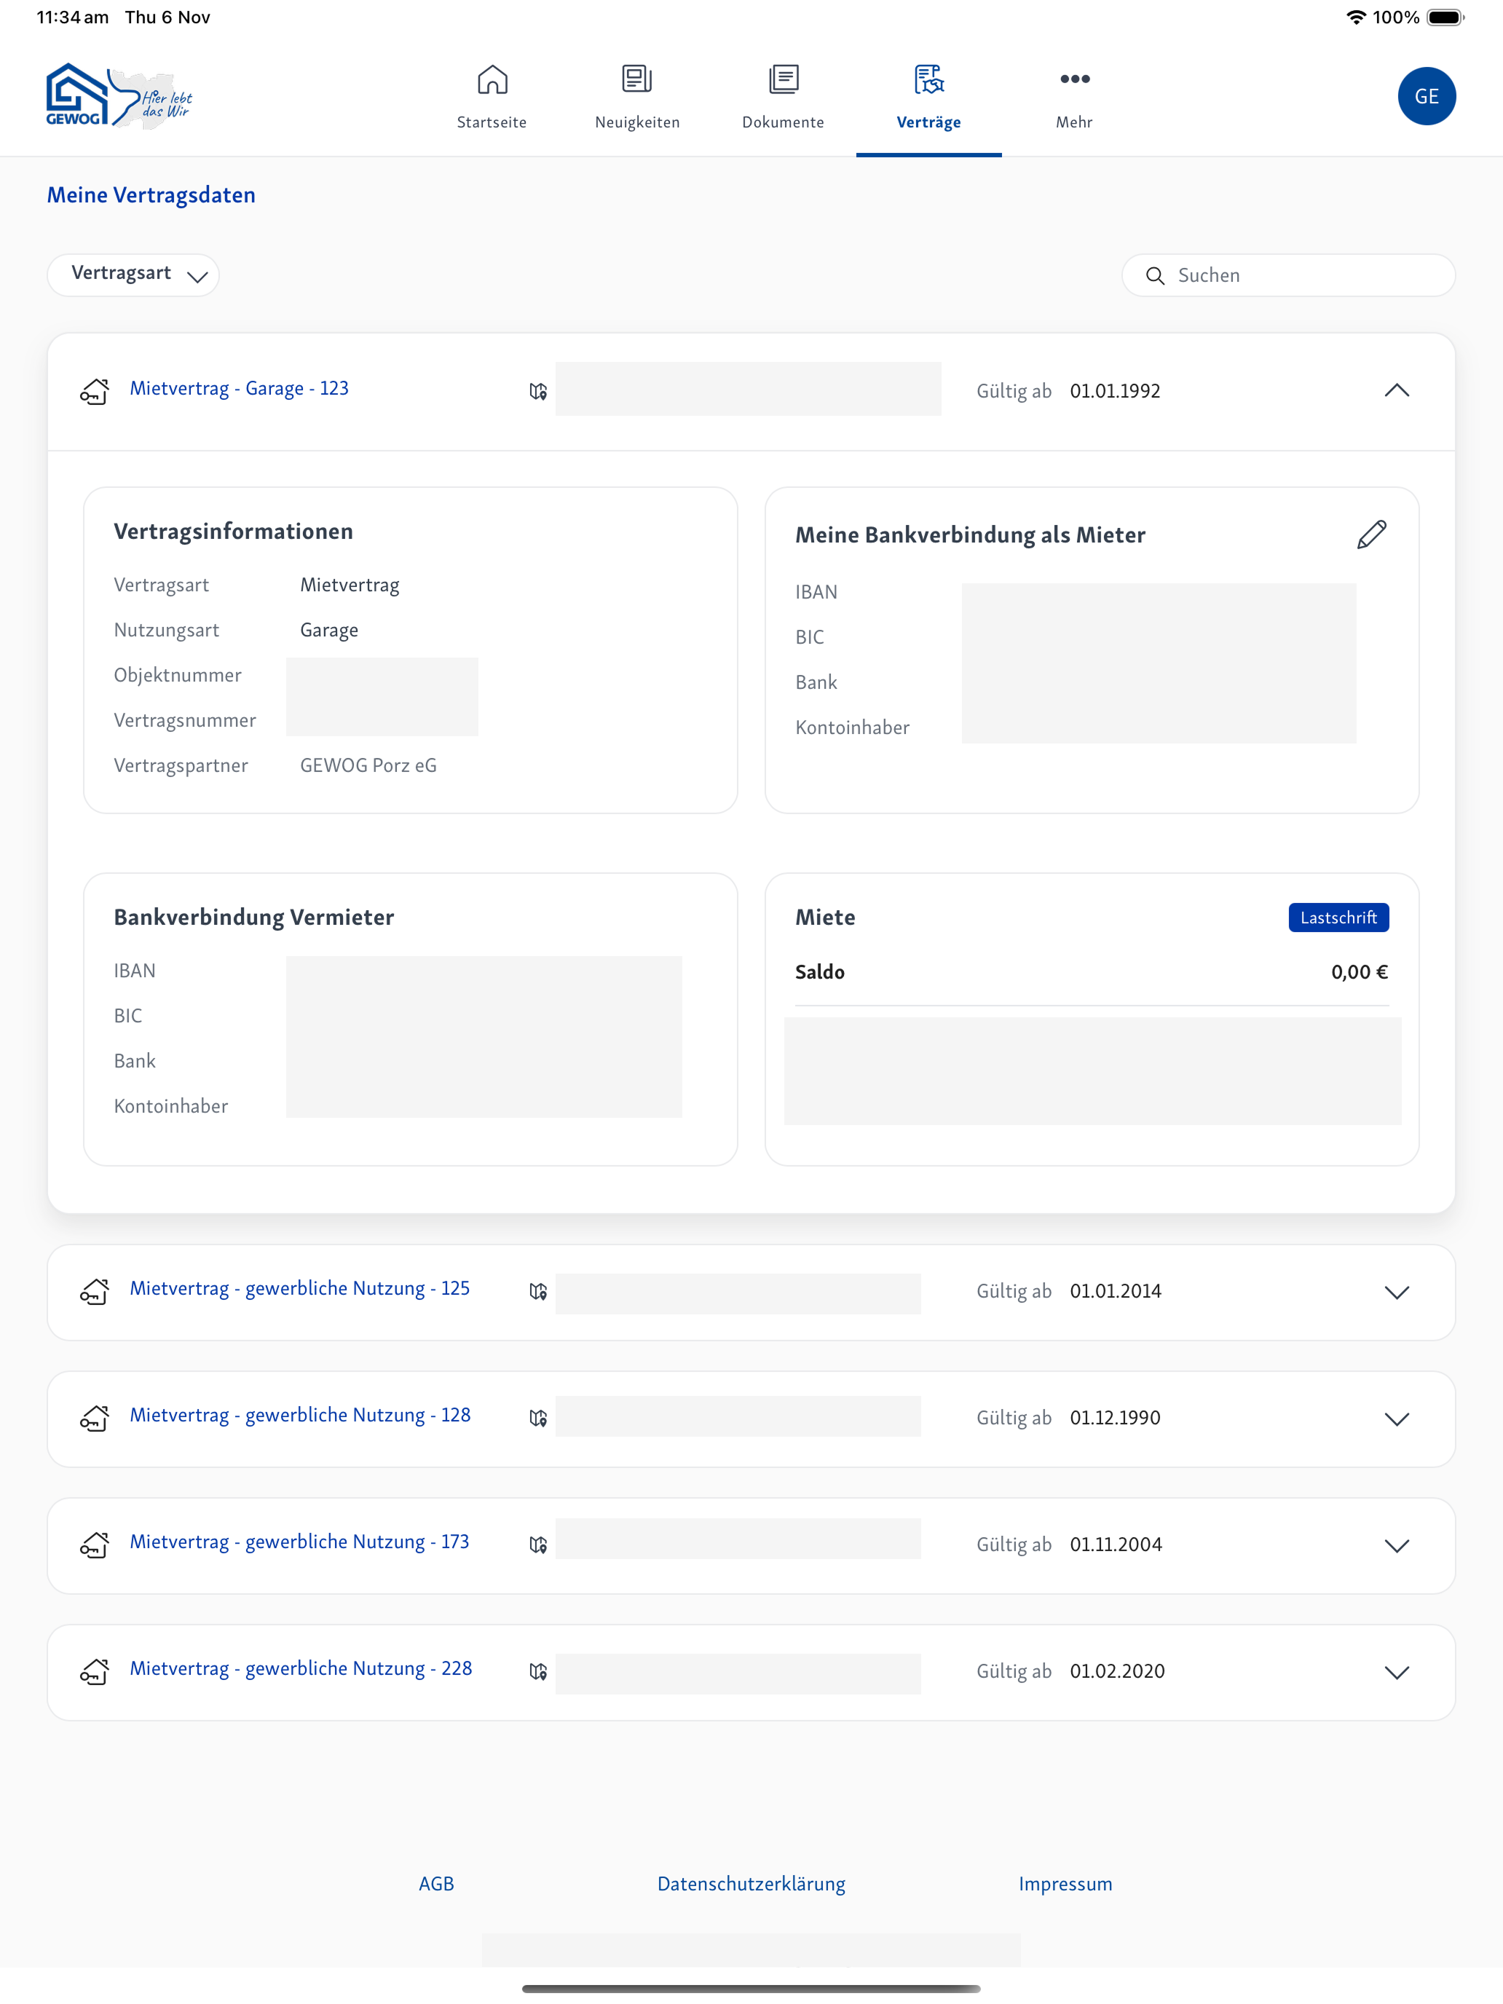
Task: Open the Mehr three-dots icon
Action: [1075, 79]
